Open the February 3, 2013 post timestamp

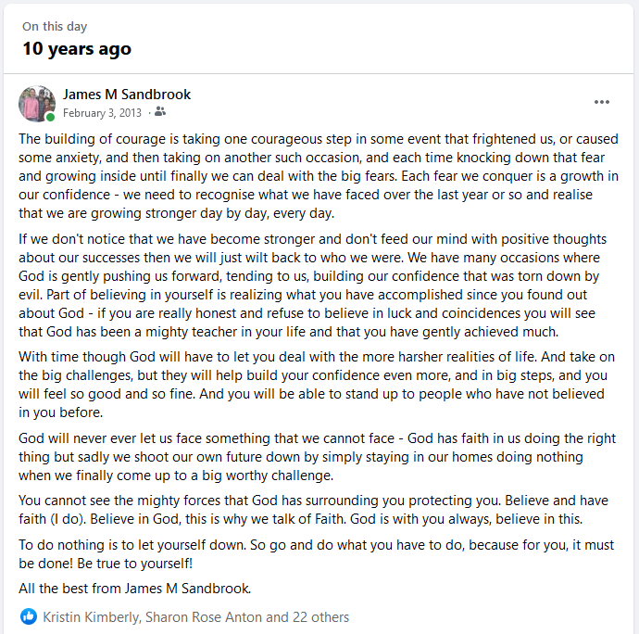click(x=102, y=112)
